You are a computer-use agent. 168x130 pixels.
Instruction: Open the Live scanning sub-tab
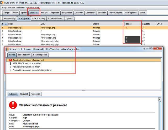(39, 18)
